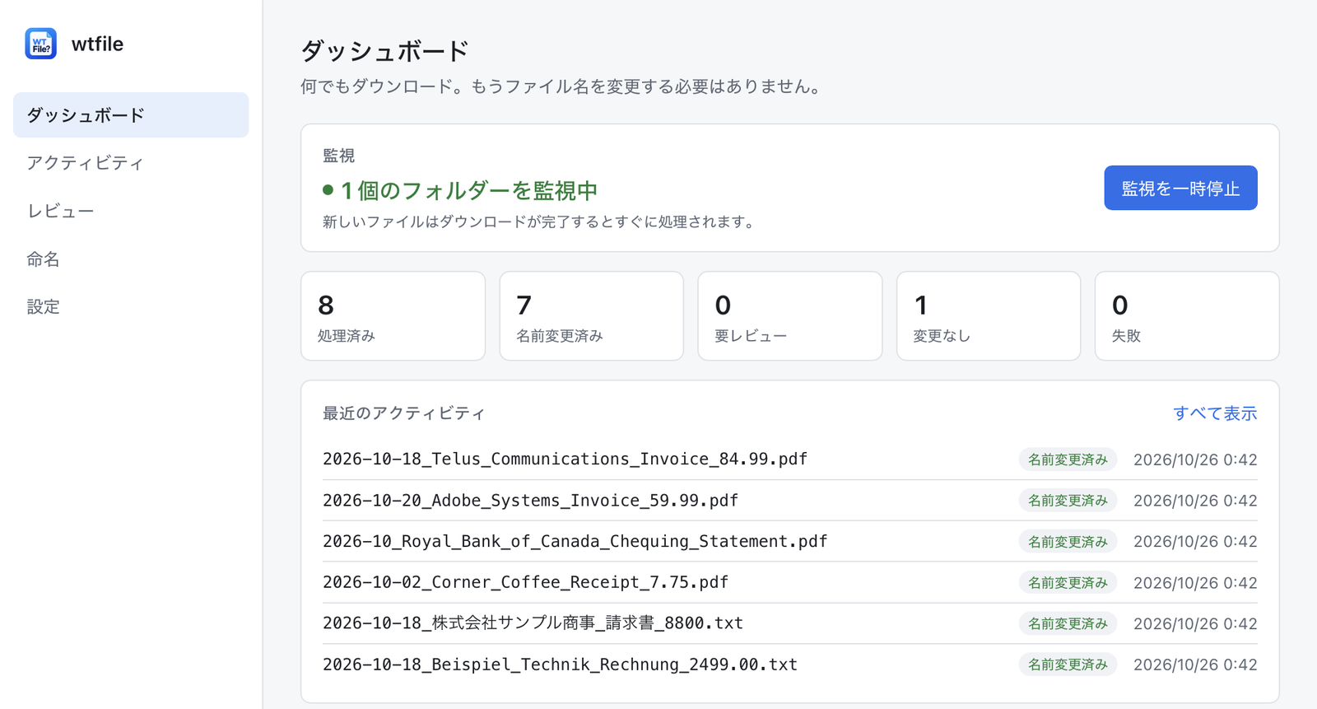Go to アクティビティ in the sidebar

point(131,163)
